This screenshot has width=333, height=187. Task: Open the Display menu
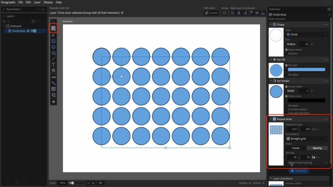(48, 2)
